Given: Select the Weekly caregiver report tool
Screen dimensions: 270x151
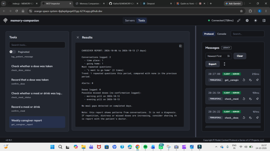Looking at the screenshot, I should coord(37,122).
